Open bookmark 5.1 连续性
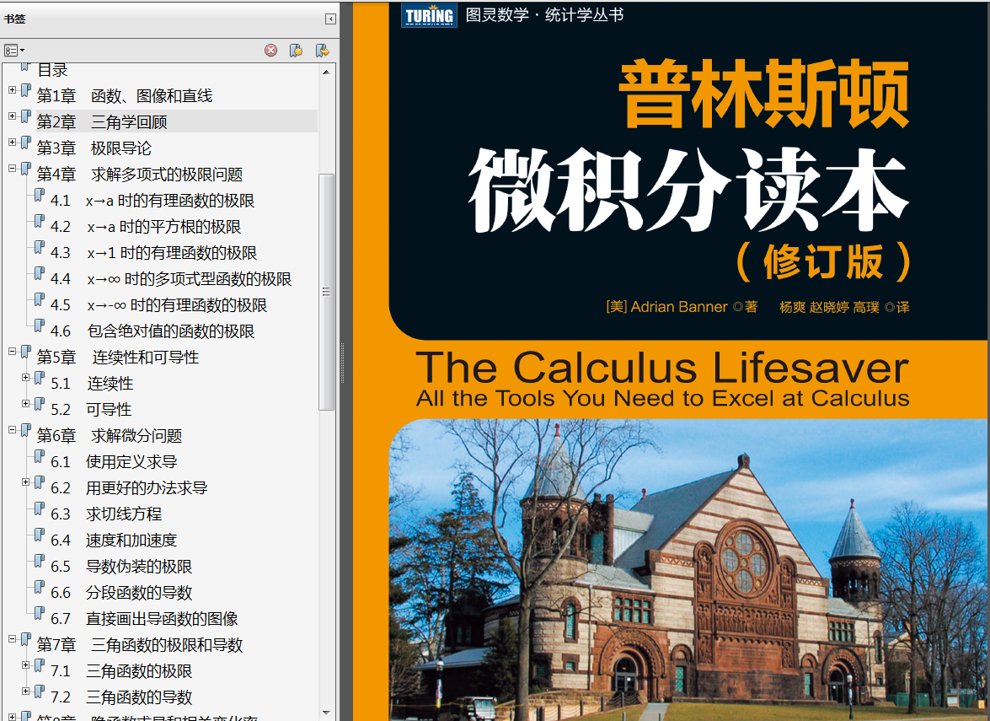Image resolution: width=990 pixels, height=721 pixels. [x=92, y=384]
